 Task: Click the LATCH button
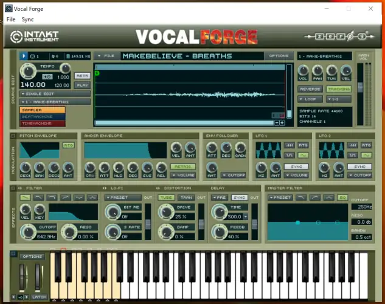click(x=40, y=297)
